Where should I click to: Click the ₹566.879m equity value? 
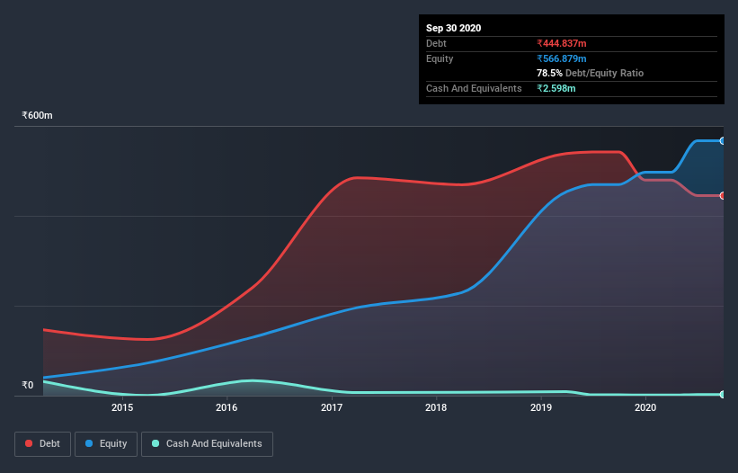coord(562,58)
